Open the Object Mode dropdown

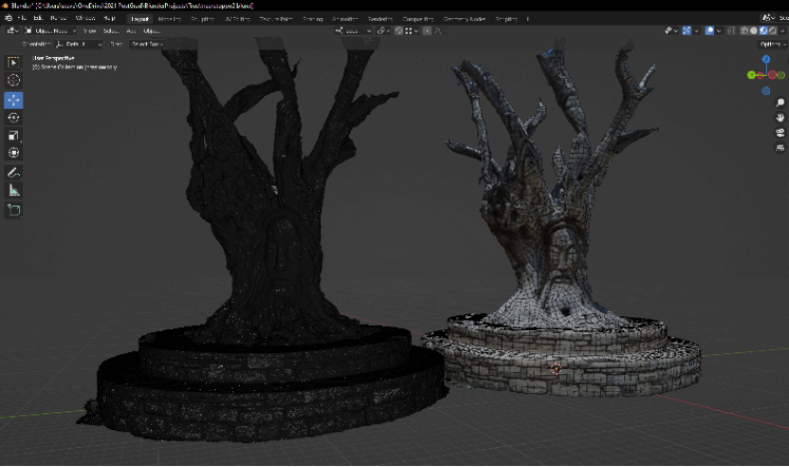click(x=50, y=30)
